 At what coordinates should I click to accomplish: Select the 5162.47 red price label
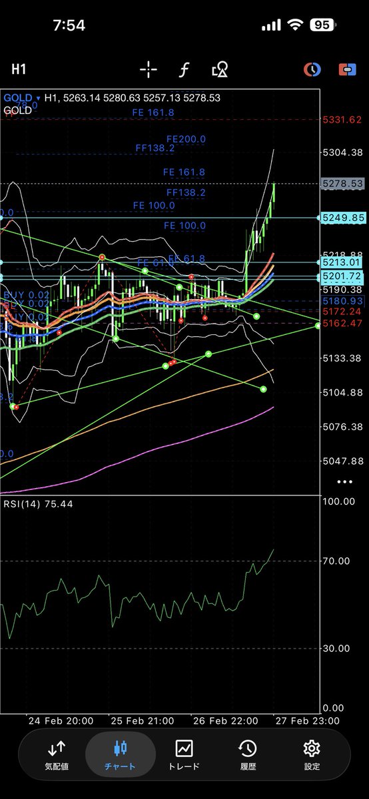click(342, 324)
